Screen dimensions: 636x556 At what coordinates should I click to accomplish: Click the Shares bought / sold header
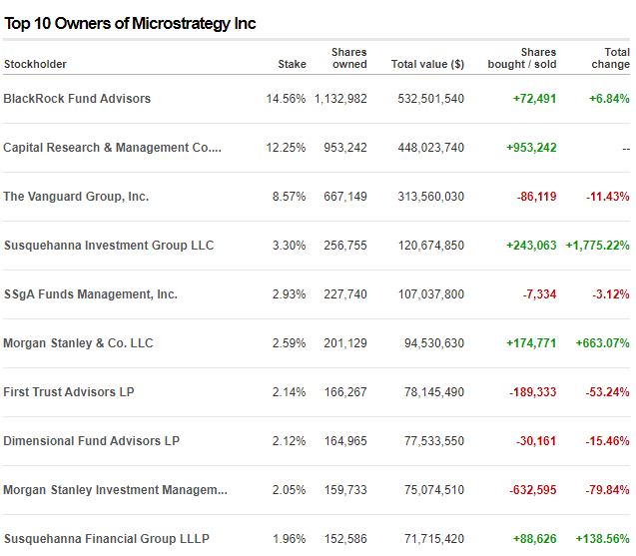[522, 58]
